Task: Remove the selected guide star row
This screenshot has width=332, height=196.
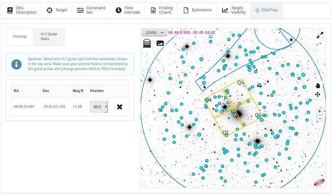Action: (120, 107)
